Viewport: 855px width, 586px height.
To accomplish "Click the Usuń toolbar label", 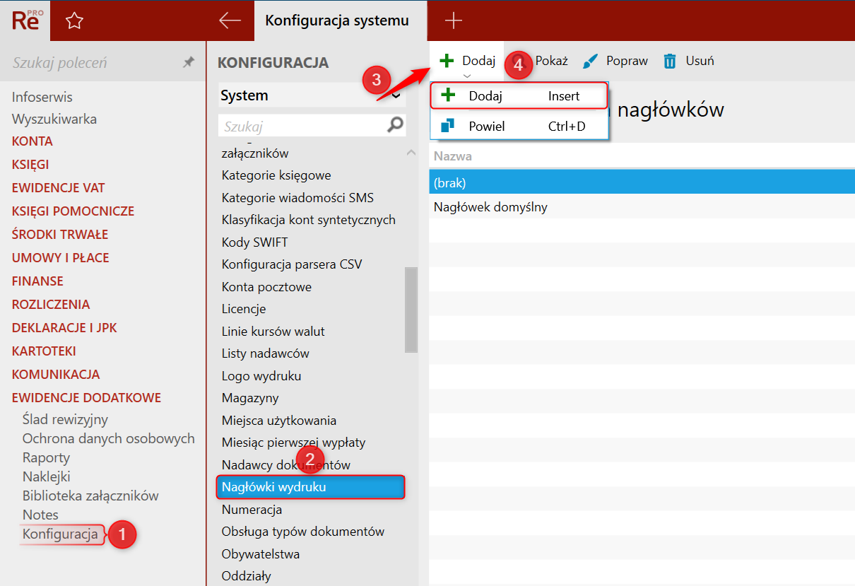I will pyautogui.click(x=700, y=61).
